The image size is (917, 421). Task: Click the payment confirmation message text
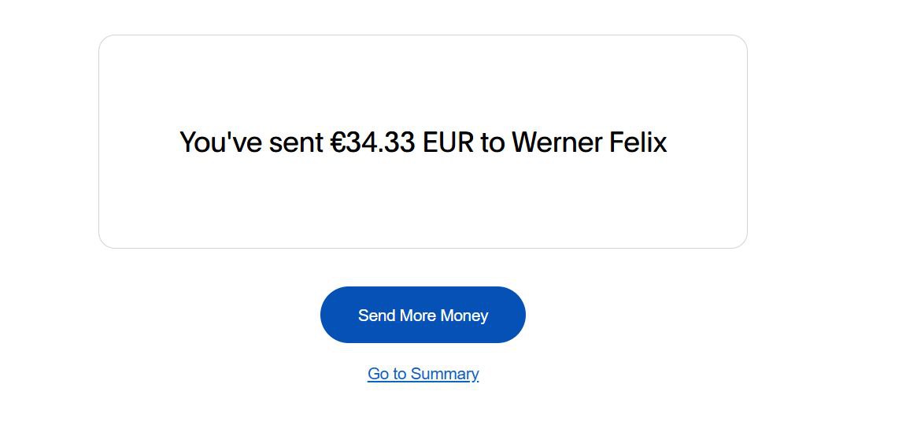pos(423,142)
